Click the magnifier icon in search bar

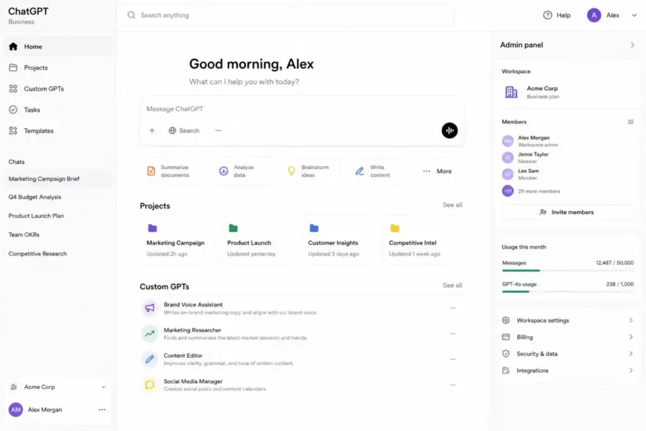tap(131, 15)
